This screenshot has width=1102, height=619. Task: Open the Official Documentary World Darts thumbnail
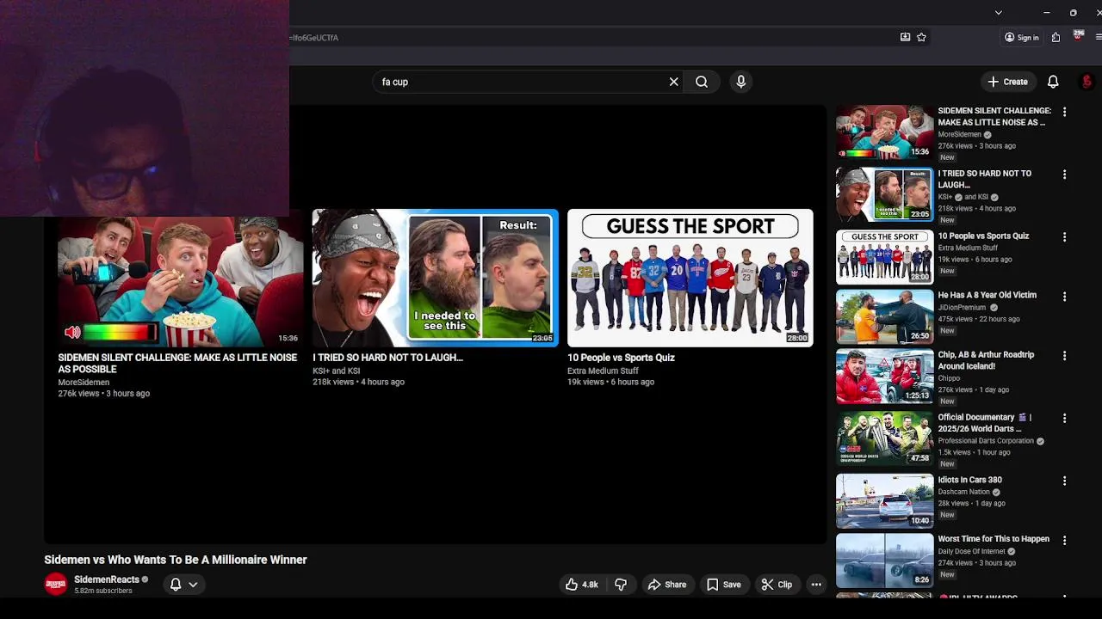click(884, 438)
